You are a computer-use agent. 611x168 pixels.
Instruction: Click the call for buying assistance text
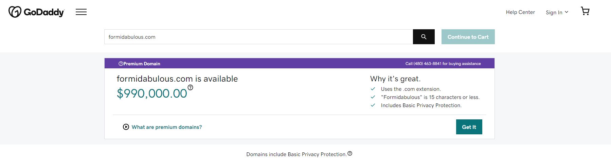click(443, 64)
